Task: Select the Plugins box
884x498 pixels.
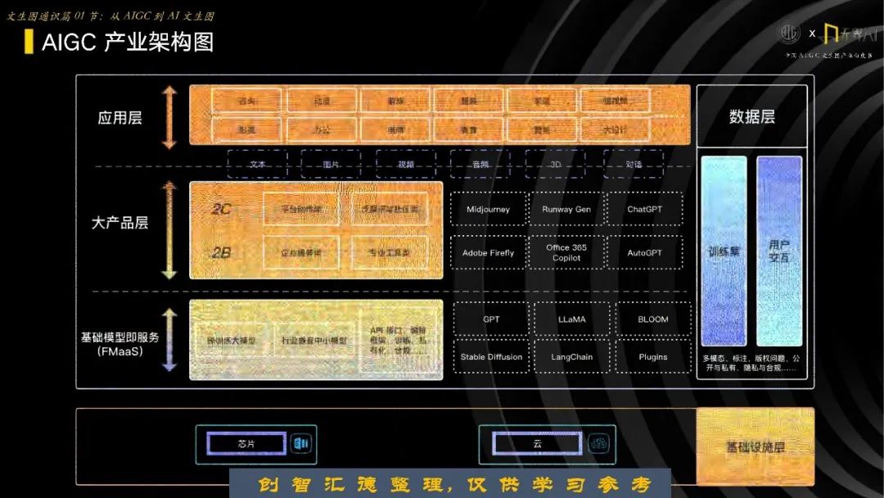Action: [x=653, y=356]
